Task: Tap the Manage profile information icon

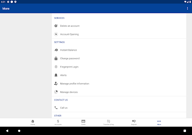Action: (x=56, y=84)
